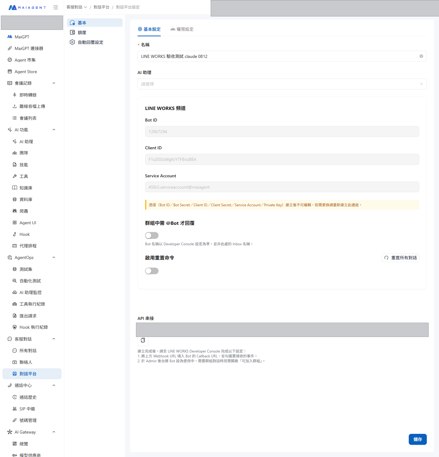Click the 儲存 button
This screenshot has width=439, height=457.
pyautogui.click(x=418, y=439)
